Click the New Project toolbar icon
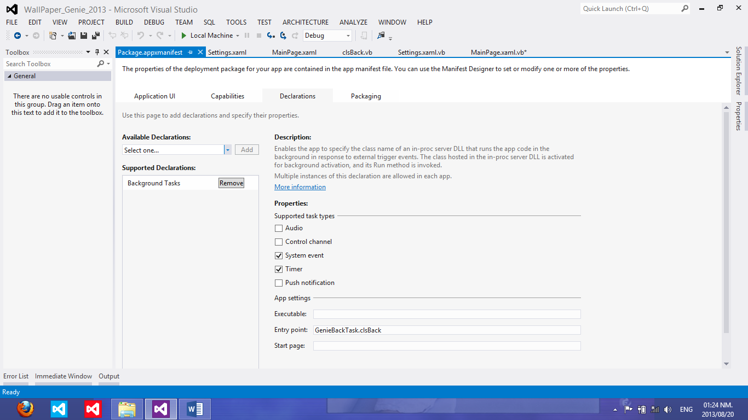 pyautogui.click(x=53, y=36)
